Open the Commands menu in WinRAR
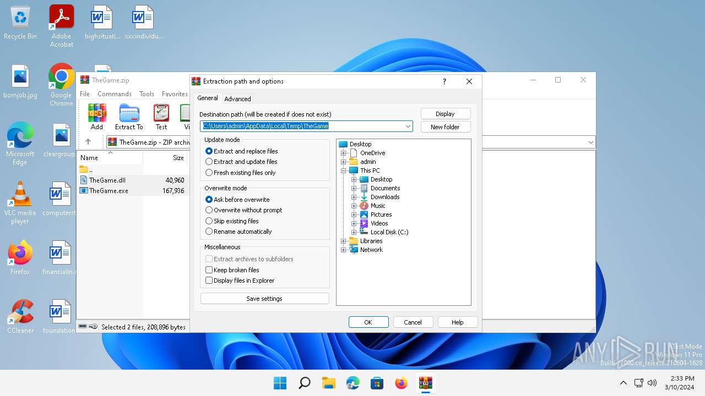The image size is (705, 396). pos(115,94)
